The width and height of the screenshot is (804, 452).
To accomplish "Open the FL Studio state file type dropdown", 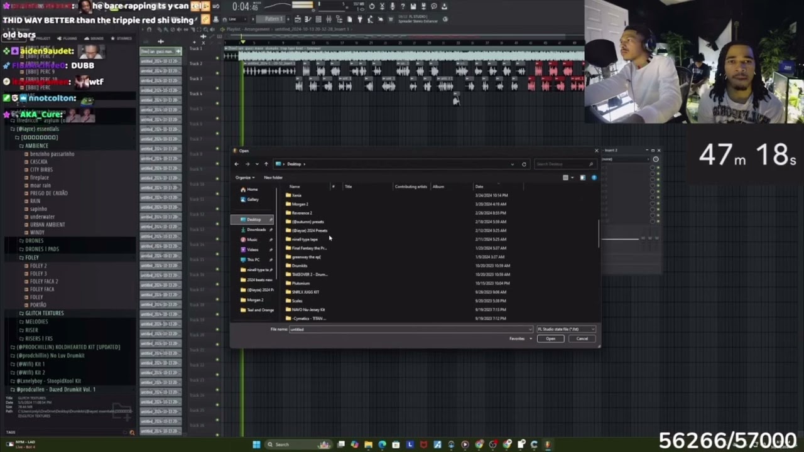I will coord(565,329).
